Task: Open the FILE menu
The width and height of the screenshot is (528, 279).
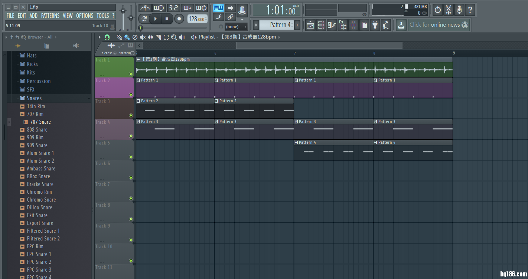Action: (x=10, y=16)
